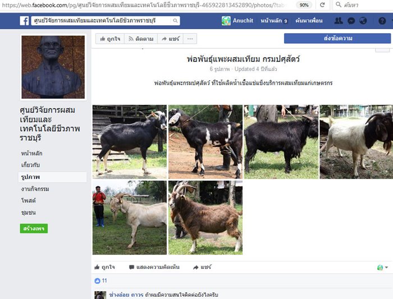Click the search magnifier in Facebook bar
Image resolution: width=393 pixels, height=299 pixels.
tap(175, 21)
